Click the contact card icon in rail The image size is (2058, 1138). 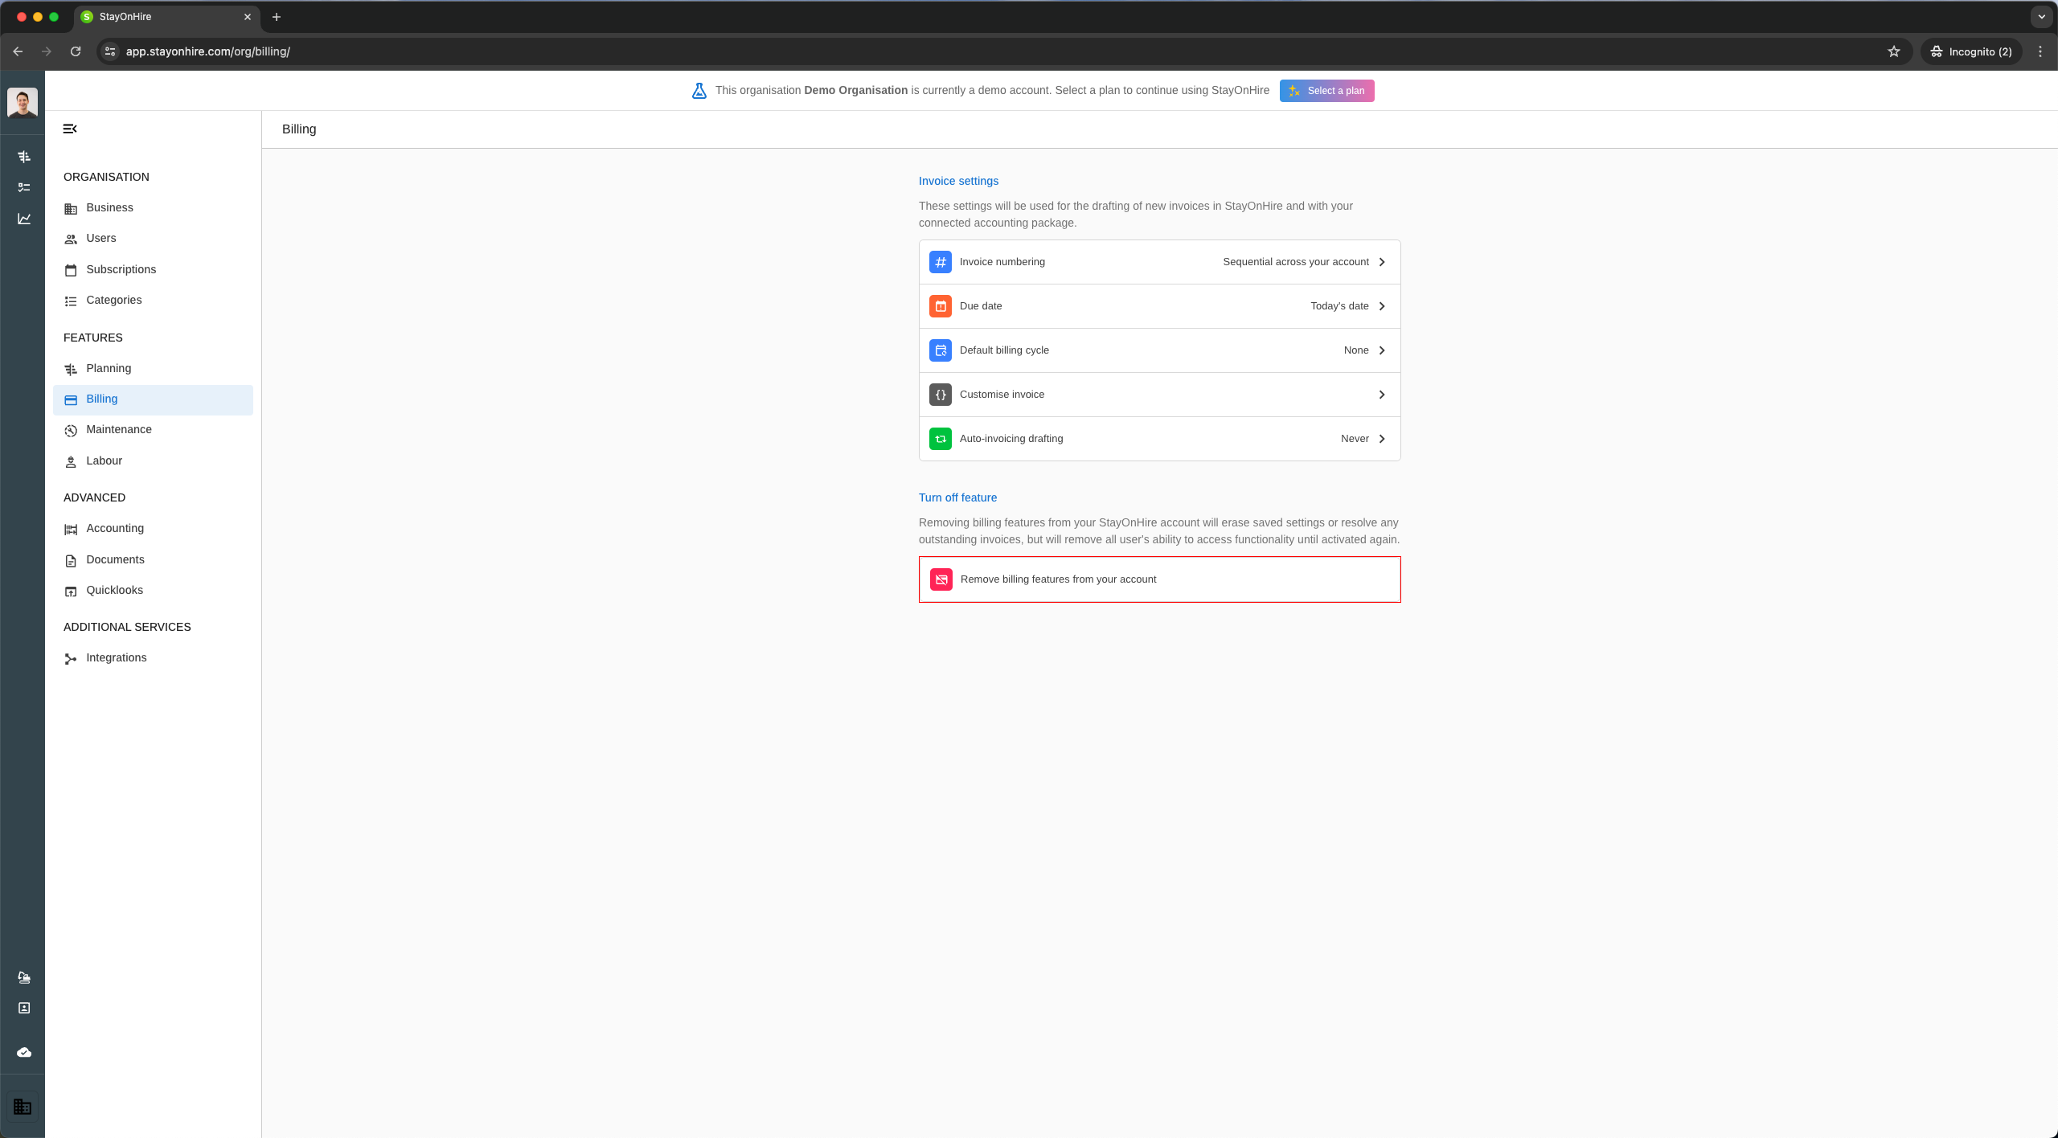point(24,1008)
